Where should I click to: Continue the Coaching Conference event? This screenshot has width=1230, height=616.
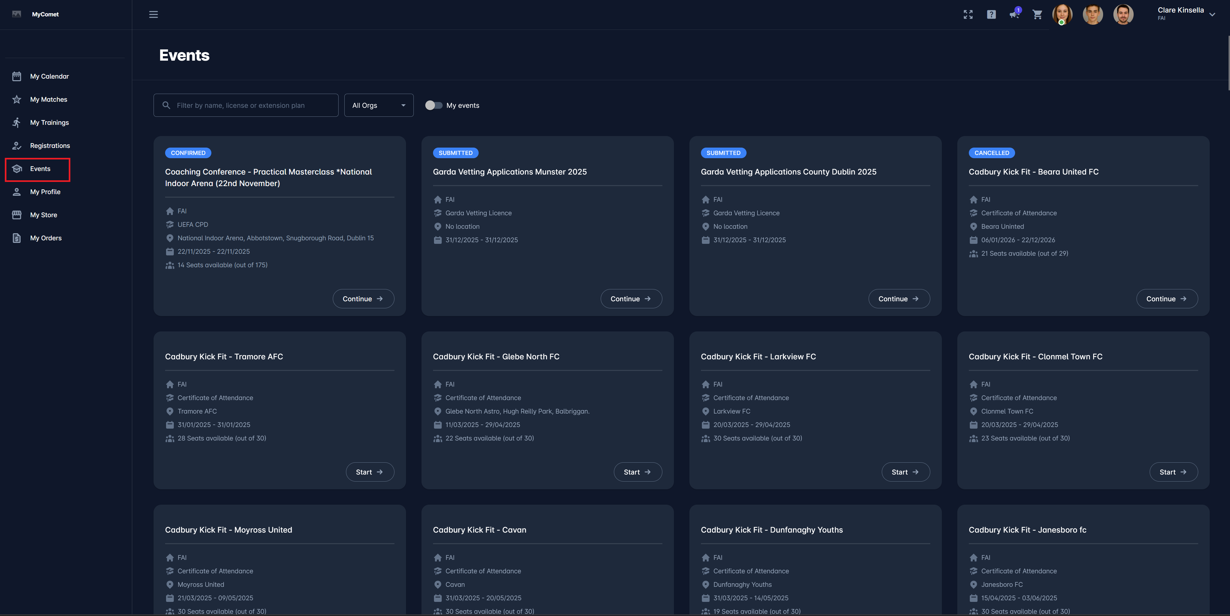(x=363, y=299)
